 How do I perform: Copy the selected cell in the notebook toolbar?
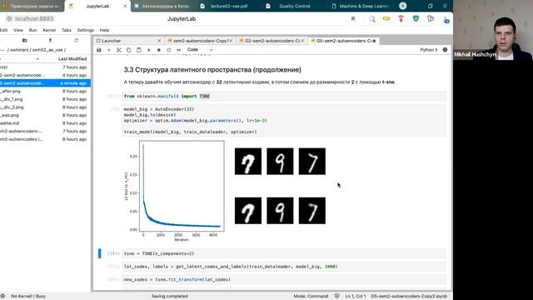click(x=129, y=50)
